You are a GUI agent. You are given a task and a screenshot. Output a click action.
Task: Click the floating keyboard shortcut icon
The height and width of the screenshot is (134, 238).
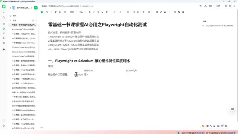pos(232,109)
